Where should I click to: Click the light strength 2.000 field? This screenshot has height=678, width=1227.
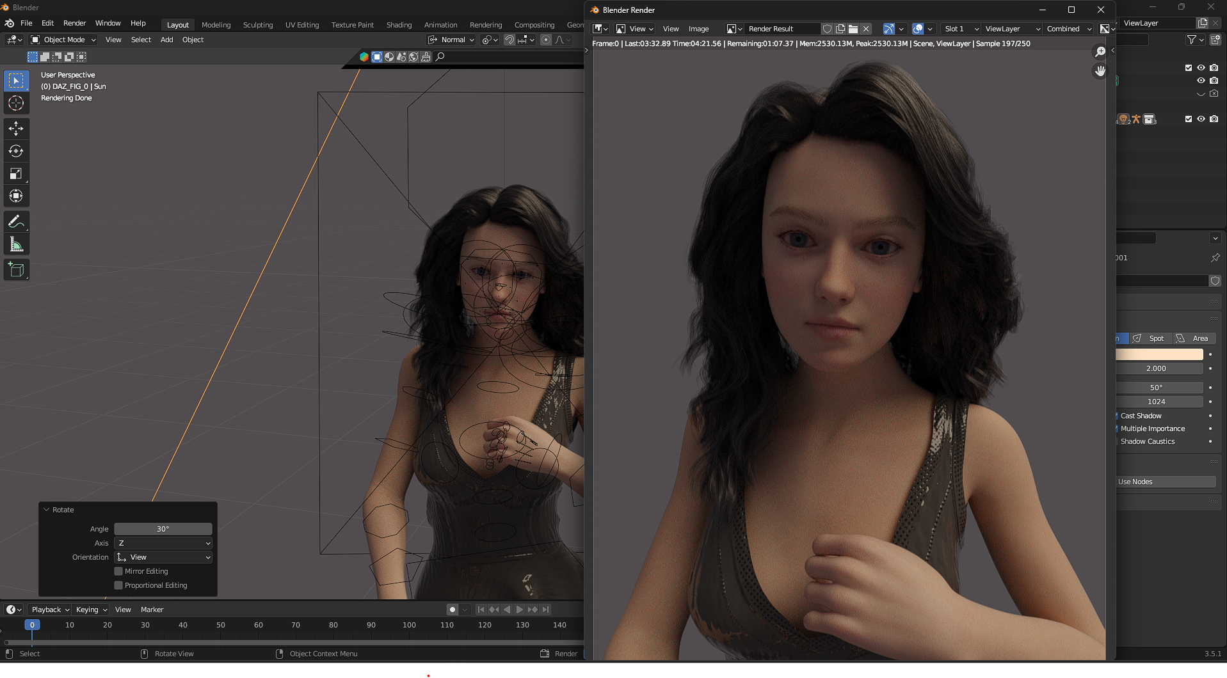point(1159,368)
